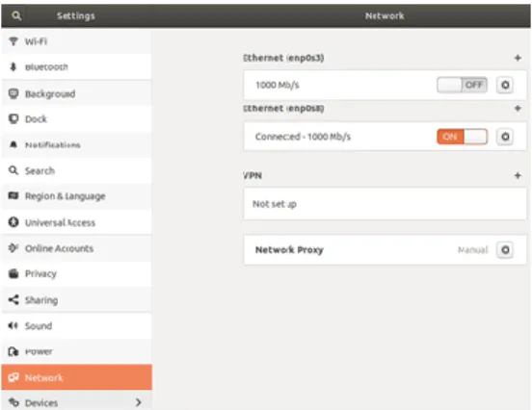Click the Universal Access icon

coord(13,222)
